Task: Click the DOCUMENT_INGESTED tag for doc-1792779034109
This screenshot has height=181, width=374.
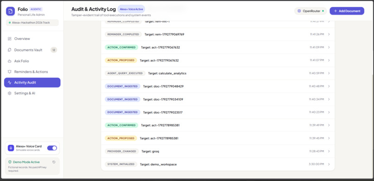Action: (x=123, y=99)
